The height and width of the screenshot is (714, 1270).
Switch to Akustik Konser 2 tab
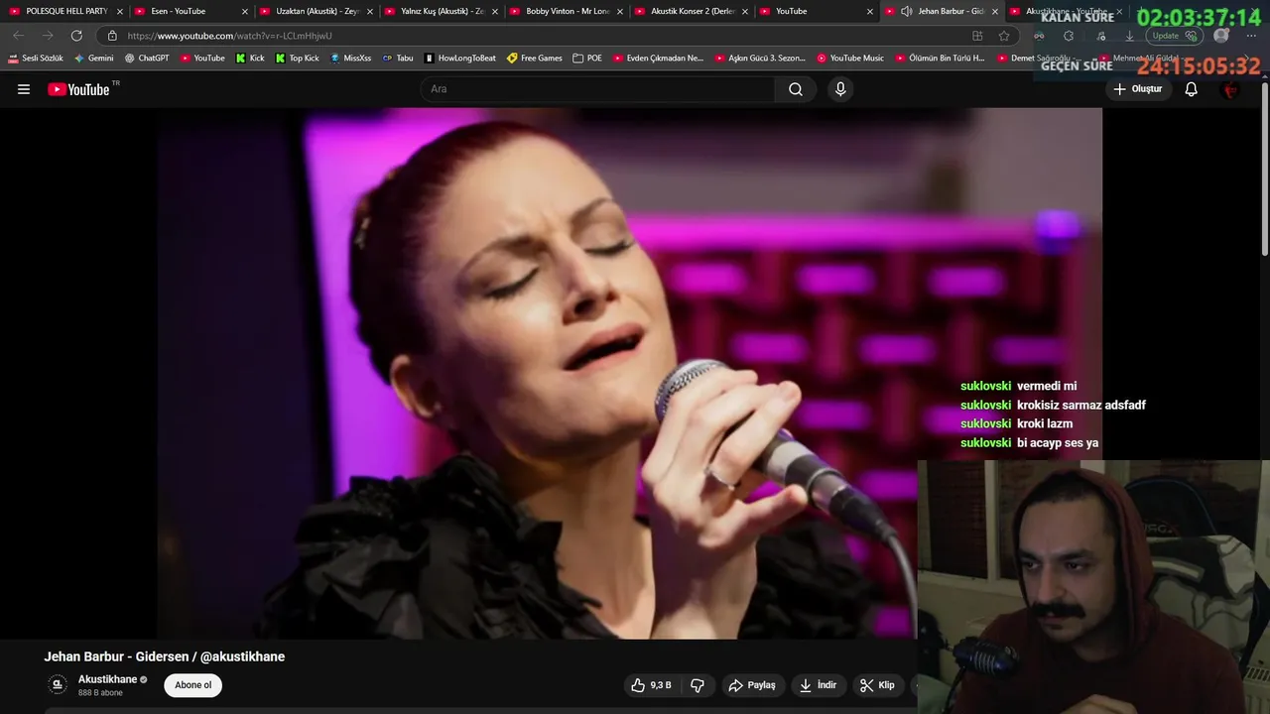coord(691,11)
